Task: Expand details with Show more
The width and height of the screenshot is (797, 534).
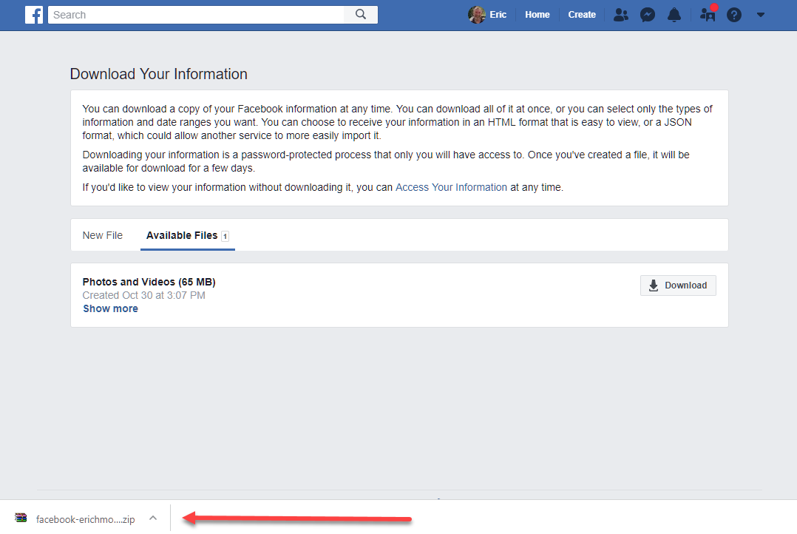Action: pos(110,308)
